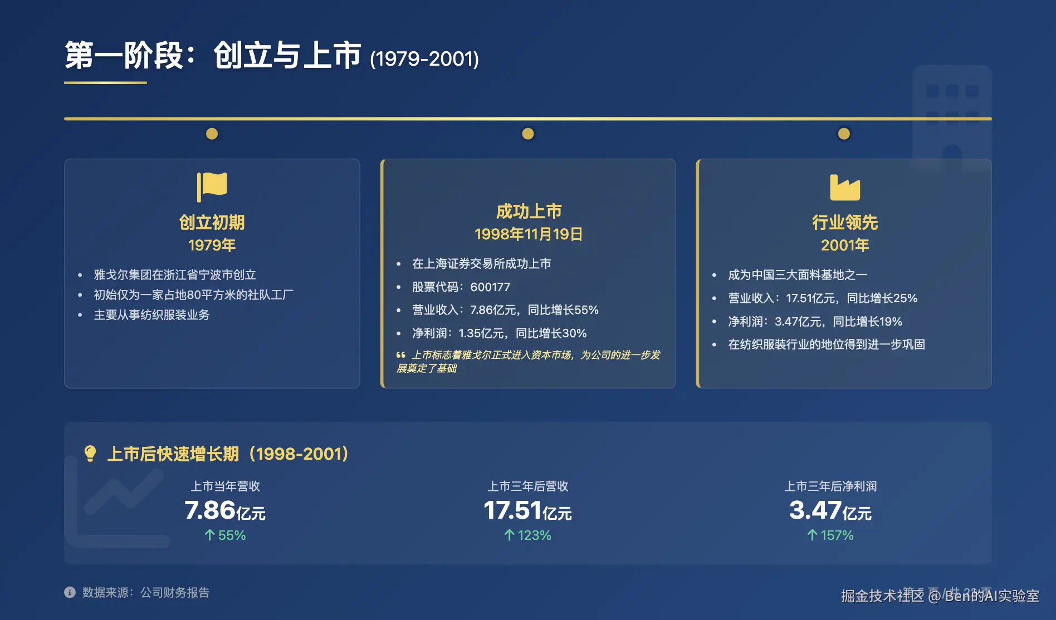Click the info icon beside 数据来源
Image resolution: width=1056 pixels, height=620 pixels.
[x=70, y=592]
